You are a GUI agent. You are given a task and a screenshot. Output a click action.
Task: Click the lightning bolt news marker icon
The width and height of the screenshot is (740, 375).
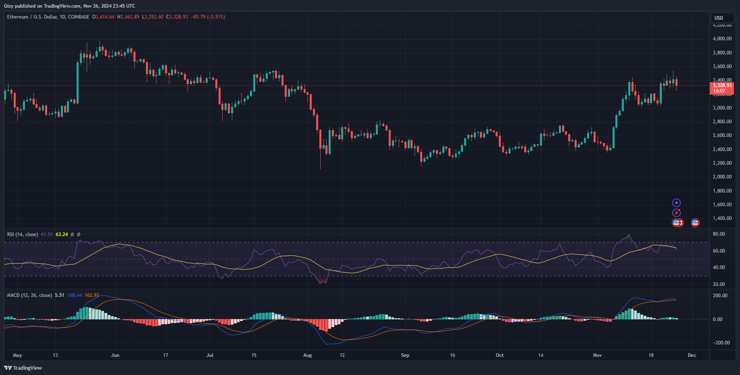pos(676,213)
